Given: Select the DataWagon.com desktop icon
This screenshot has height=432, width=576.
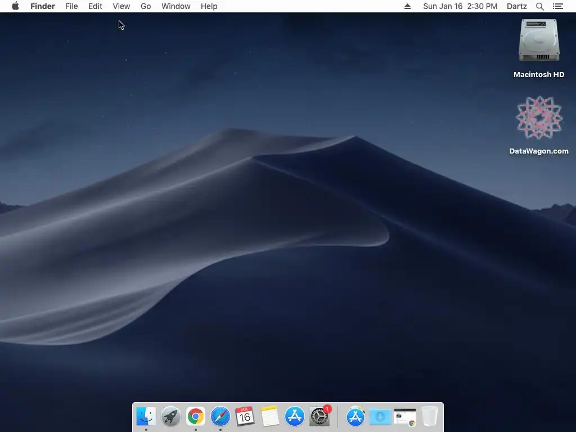Looking at the screenshot, I should pos(539,118).
